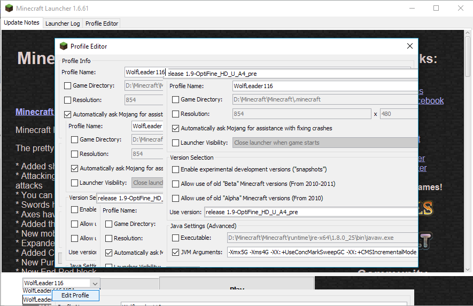473x306 pixels.
Task: Click the JVM Arguments text field with -Xmx5G
Action: click(322, 252)
